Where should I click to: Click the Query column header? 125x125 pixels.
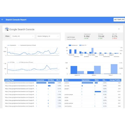click(66, 80)
